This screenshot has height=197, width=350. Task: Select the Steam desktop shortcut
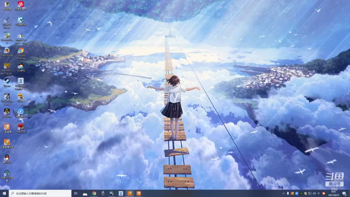click(7, 82)
